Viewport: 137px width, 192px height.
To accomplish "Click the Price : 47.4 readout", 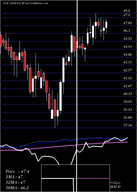I will click(17, 171).
